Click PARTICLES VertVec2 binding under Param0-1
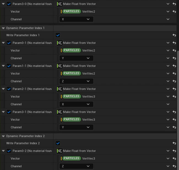The width and height of the screenshot is (179, 170). click(79, 50)
